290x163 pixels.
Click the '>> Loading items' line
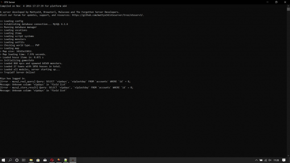(11, 33)
